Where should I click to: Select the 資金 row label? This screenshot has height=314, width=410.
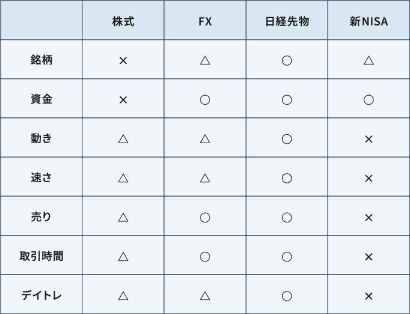pyautogui.click(x=41, y=100)
